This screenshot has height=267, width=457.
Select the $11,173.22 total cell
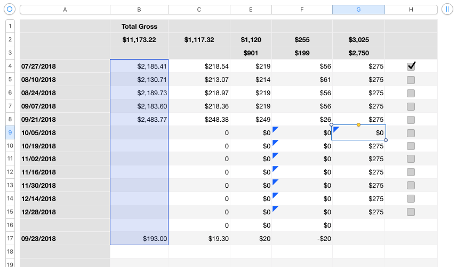coord(139,40)
